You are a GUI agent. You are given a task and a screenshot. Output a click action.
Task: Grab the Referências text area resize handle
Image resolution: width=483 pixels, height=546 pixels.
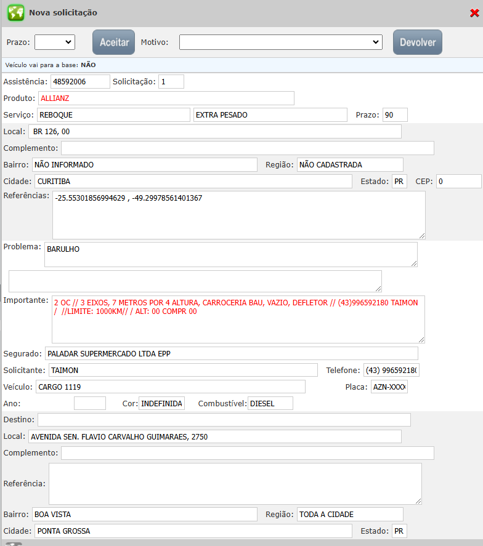tap(422, 235)
